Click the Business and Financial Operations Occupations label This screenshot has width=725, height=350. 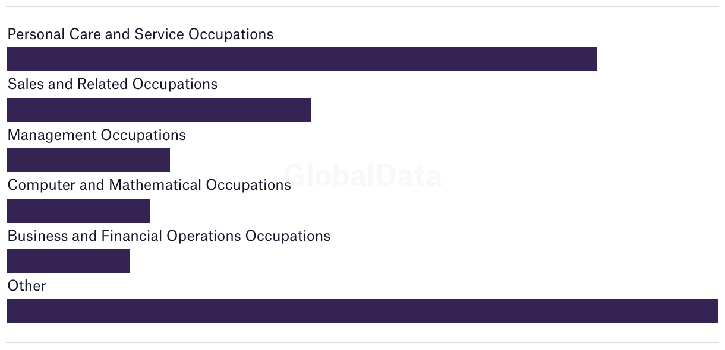point(169,236)
